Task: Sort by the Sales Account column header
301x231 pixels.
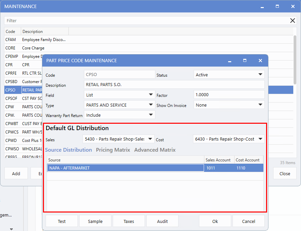Action: pos(219,160)
